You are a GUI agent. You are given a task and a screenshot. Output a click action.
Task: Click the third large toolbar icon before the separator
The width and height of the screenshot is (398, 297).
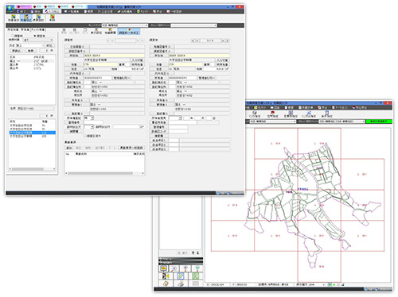click(x=38, y=18)
